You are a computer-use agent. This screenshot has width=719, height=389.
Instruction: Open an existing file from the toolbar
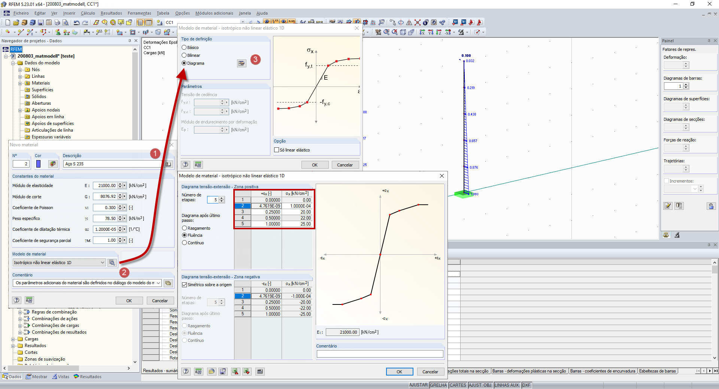16,22
